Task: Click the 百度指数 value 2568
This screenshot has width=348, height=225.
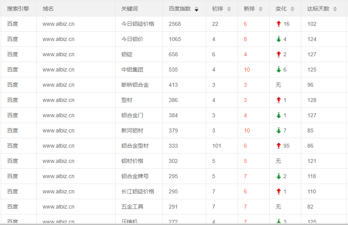Action: coord(175,24)
